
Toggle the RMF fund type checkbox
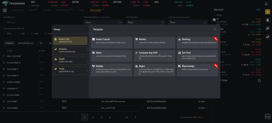[x=32, y=33]
